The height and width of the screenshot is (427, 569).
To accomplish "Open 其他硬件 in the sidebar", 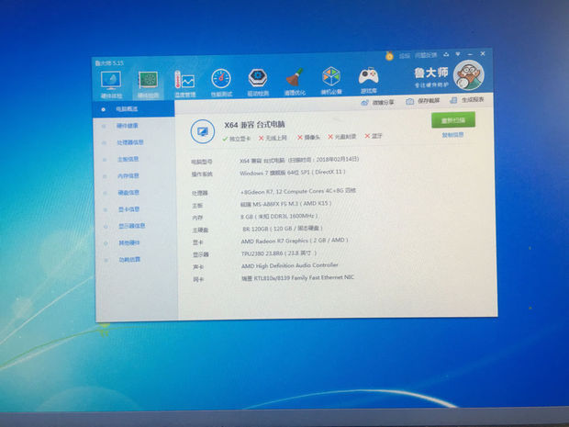I will 129,242.
